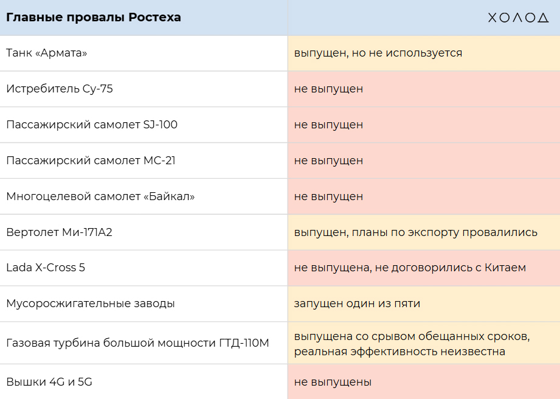
Task: Select the 'Истребитель Су-75' cell
Action: 60,89
